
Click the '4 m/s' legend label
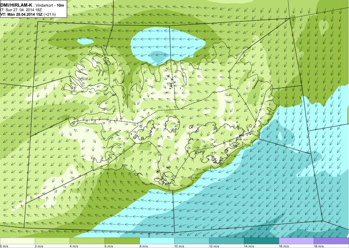coord(74,246)
